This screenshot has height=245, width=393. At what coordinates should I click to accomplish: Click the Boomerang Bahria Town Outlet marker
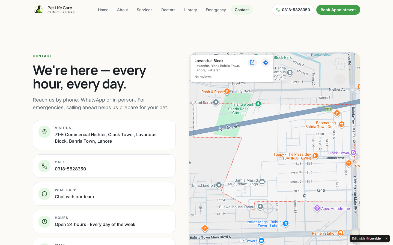click(x=341, y=124)
